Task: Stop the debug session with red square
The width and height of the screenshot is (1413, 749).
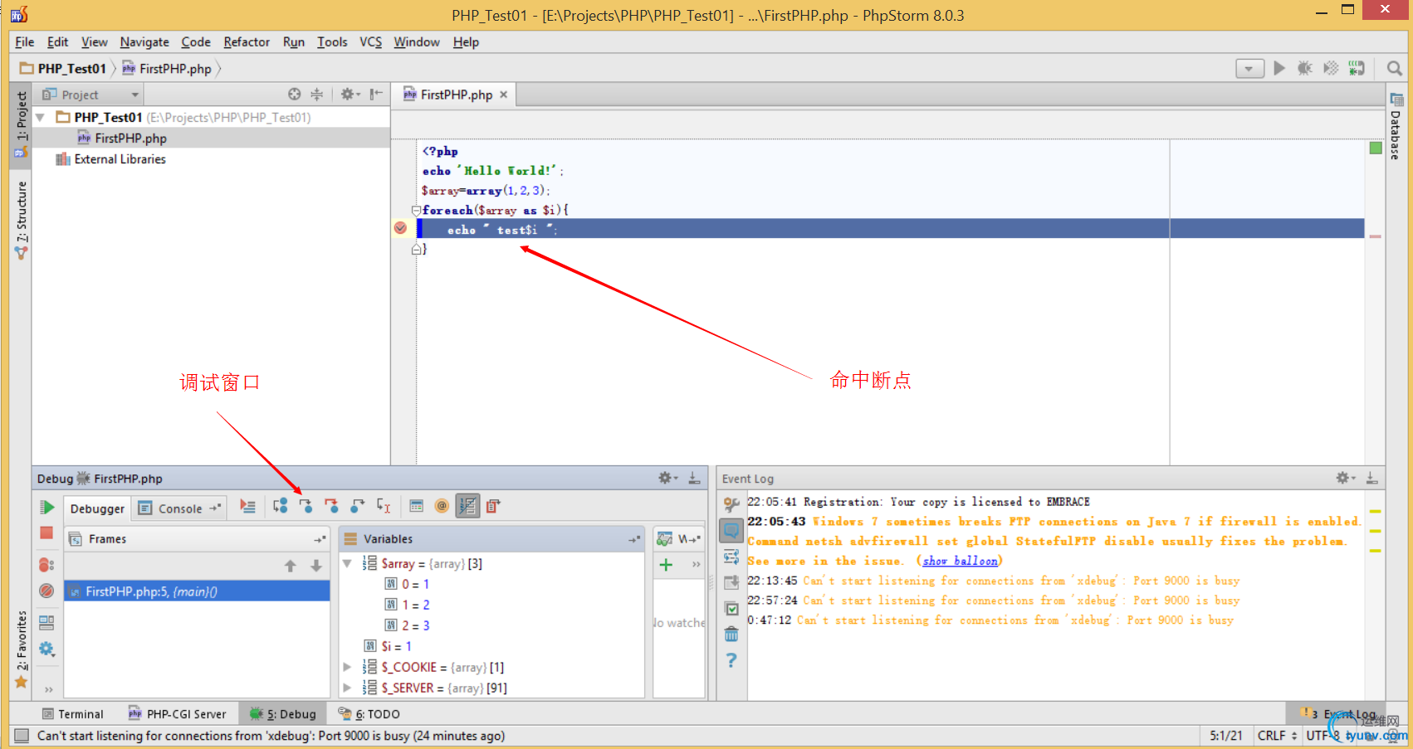Action: pos(46,533)
